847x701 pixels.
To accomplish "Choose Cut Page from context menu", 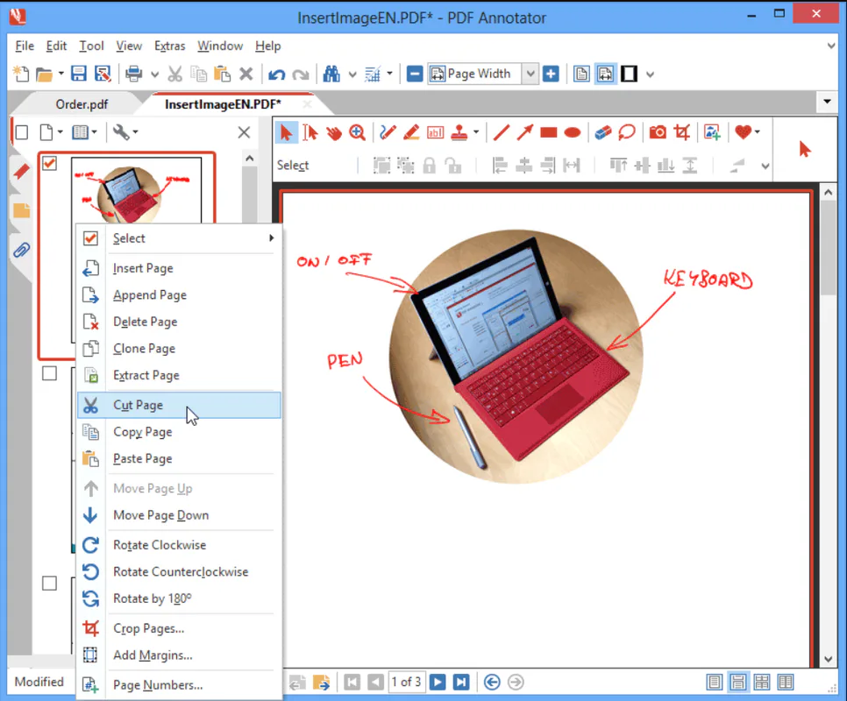I will click(137, 405).
